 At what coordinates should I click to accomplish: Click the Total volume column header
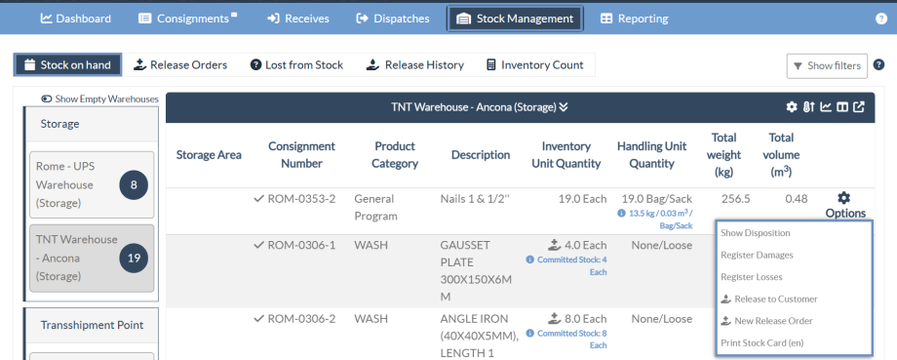(x=781, y=154)
